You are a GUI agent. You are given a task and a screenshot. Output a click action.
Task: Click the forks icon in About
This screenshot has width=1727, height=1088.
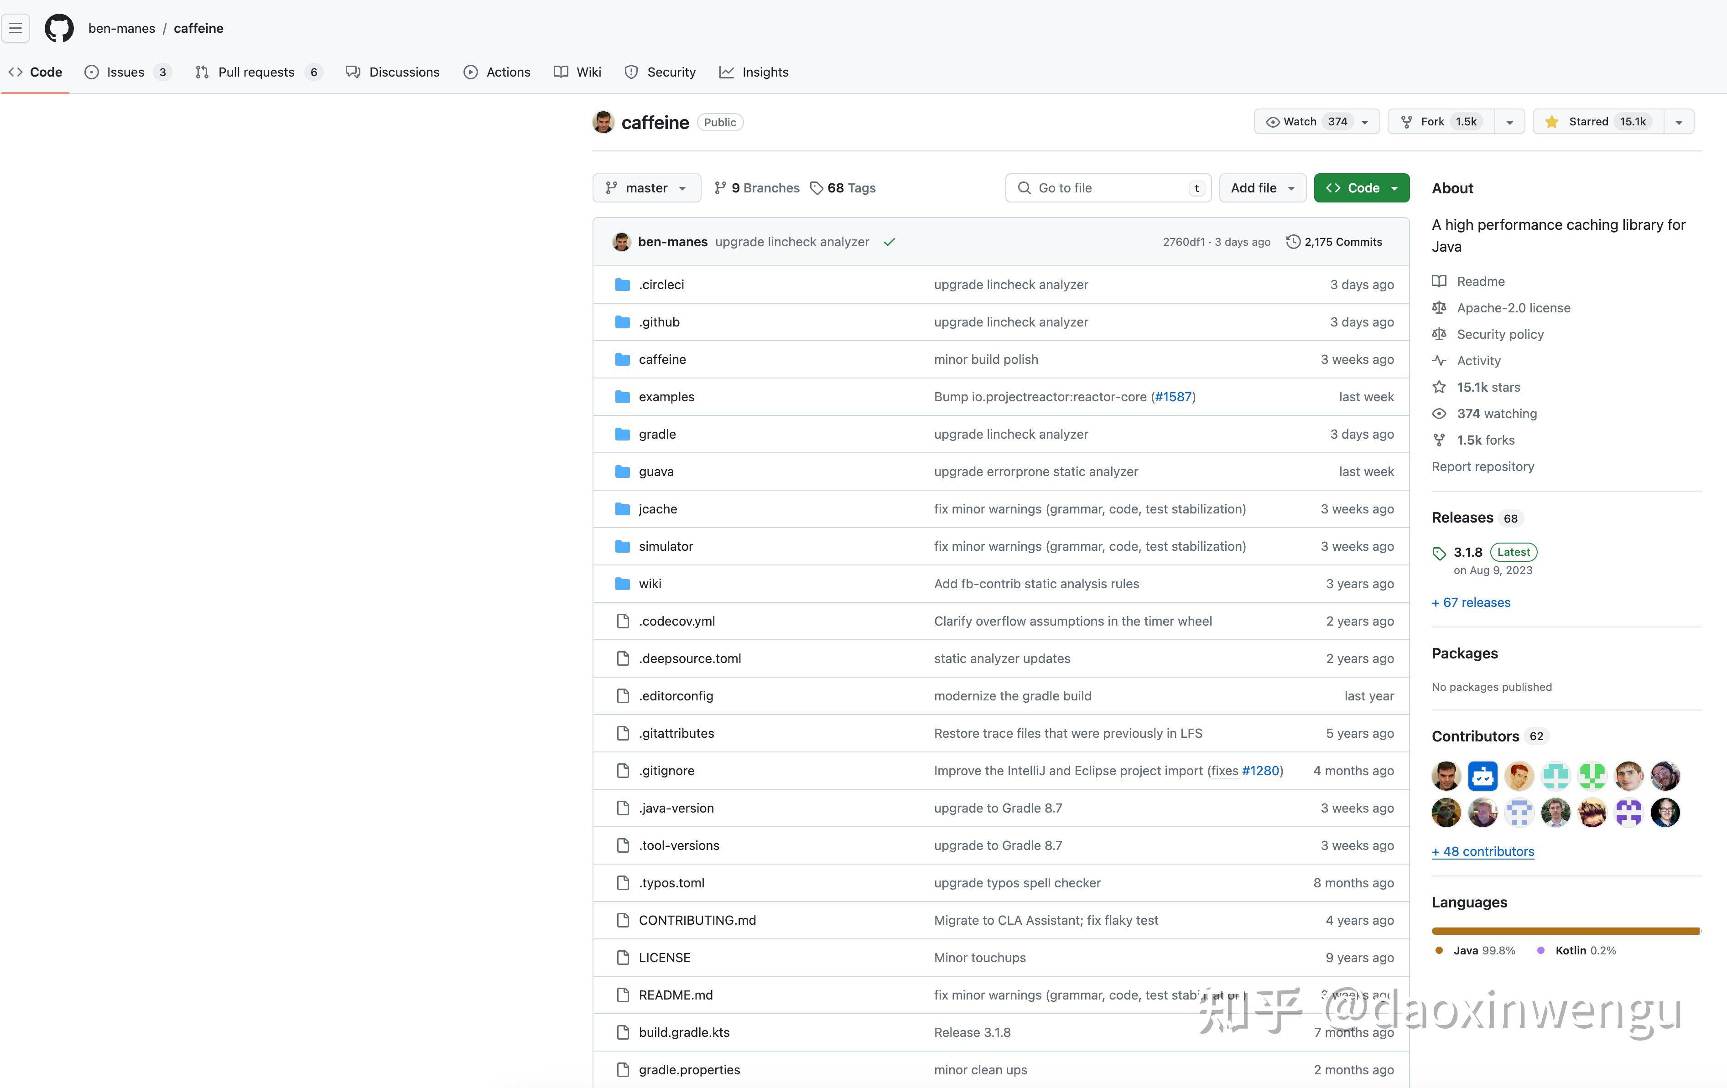(x=1439, y=440)
